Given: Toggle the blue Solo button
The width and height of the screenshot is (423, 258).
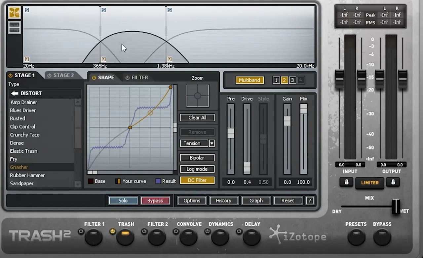Looking at the screenshot, I should [123, 201].
